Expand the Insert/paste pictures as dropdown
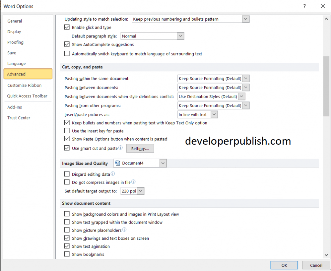Viewport: 331px width, 271px height. click(214, 114)
